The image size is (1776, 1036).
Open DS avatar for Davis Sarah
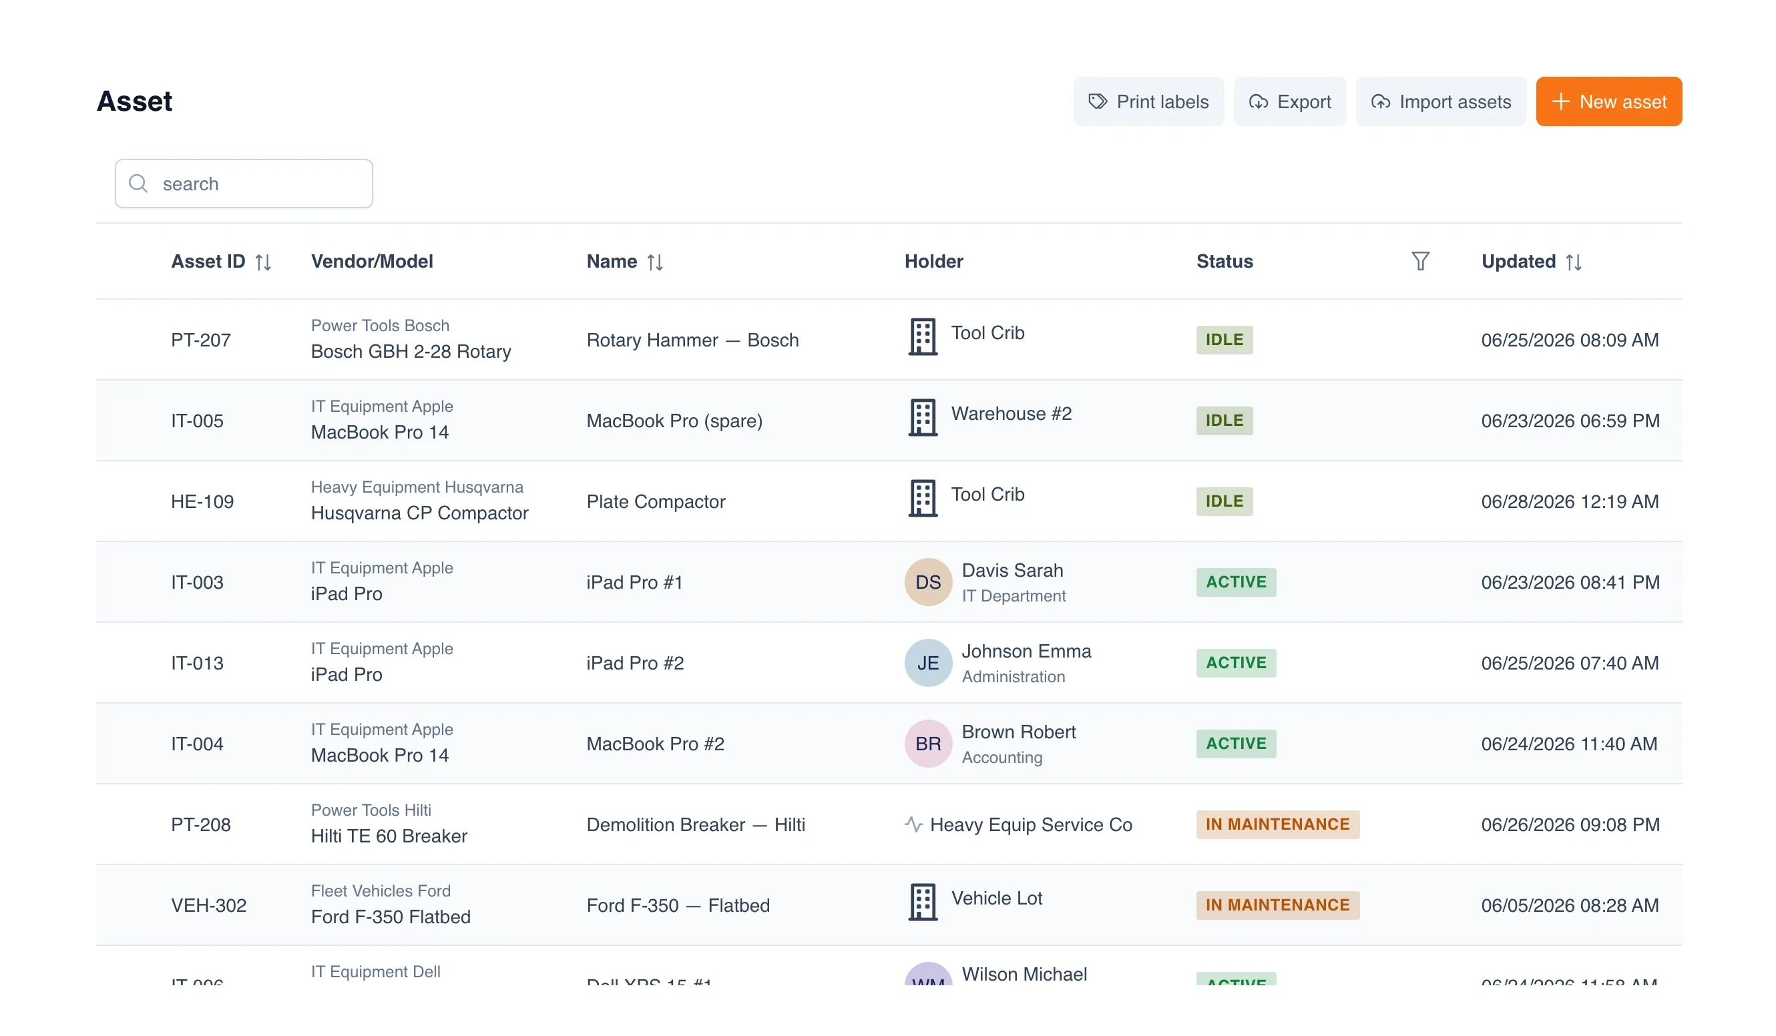pos(928,582)
